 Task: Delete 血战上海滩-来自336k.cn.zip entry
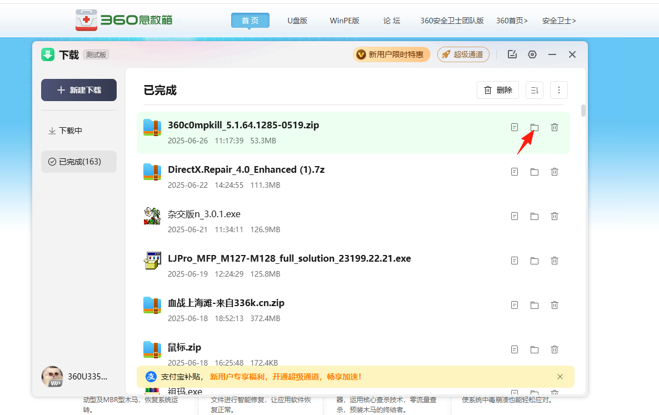[x=555, y=306]
